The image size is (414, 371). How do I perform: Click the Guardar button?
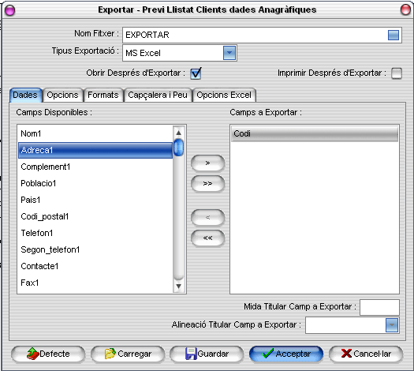(x=207, y=354)
